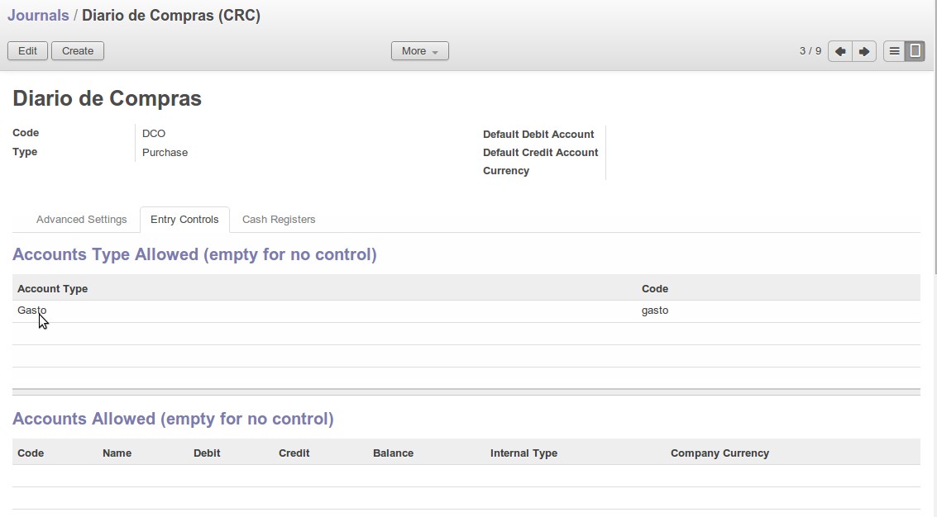This screenshot has height=517, width=937.
Task: Go to the next journal record arrow
Action: tap(863, 51)
